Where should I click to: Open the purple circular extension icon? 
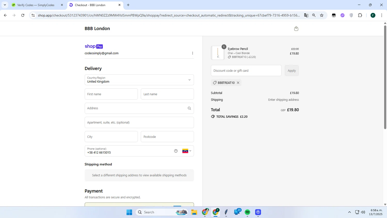[342, 15]
